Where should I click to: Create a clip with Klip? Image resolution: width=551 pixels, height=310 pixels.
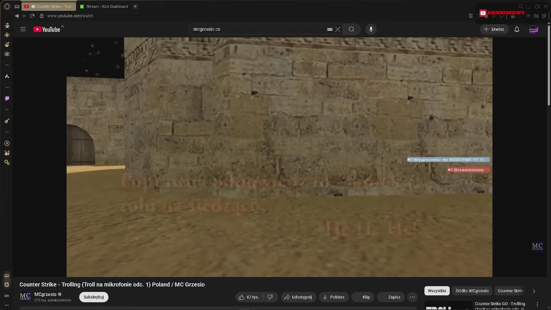pyautogui.click(x=362, y=297)
